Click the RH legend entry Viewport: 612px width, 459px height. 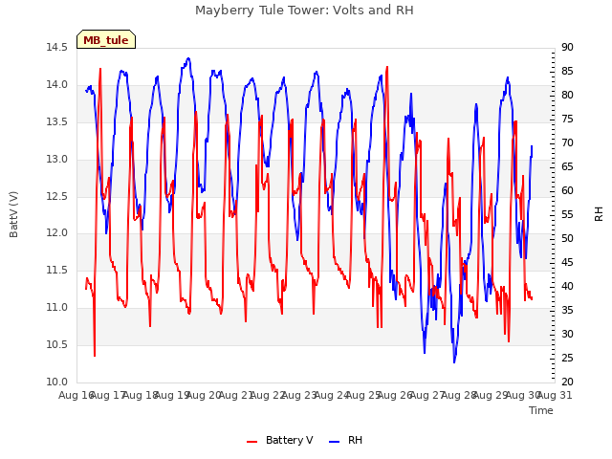pyautogui.click(x=346, y=440)
